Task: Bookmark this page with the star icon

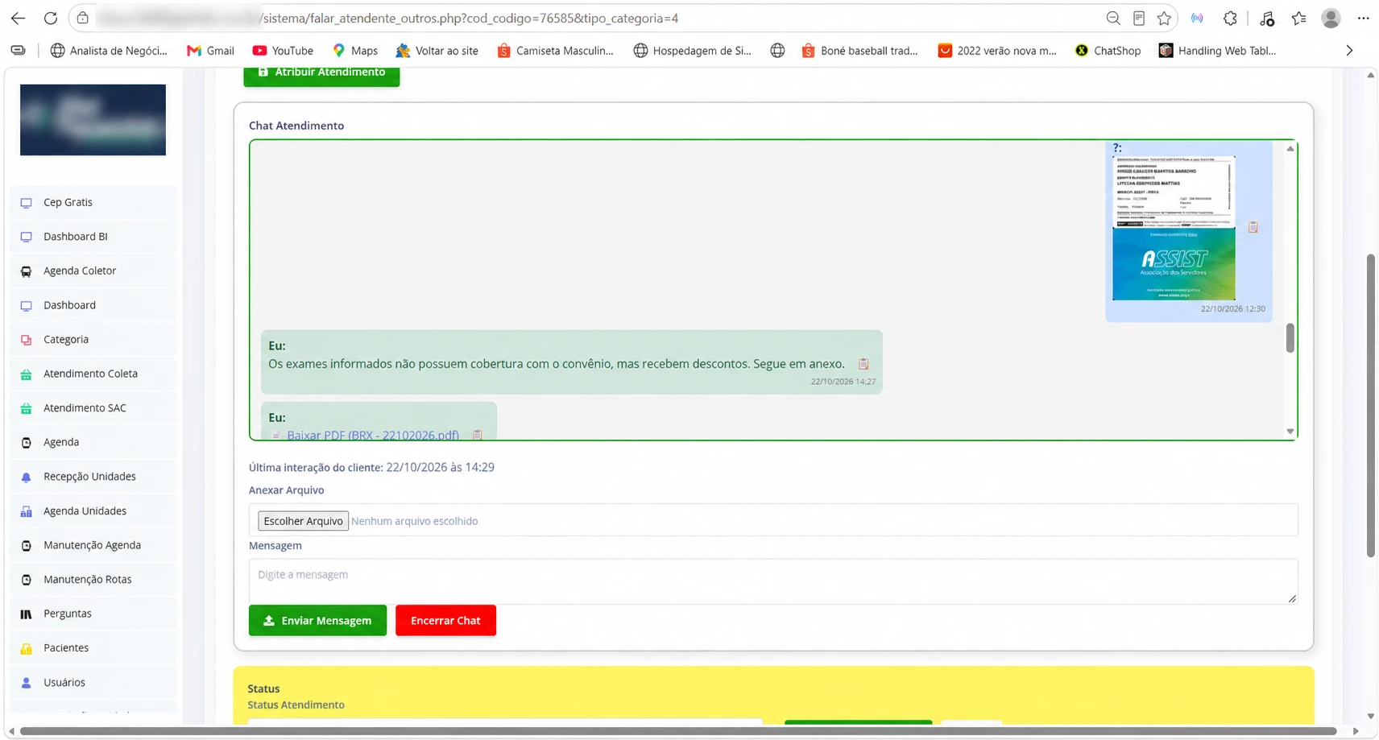Action: 1164,18
